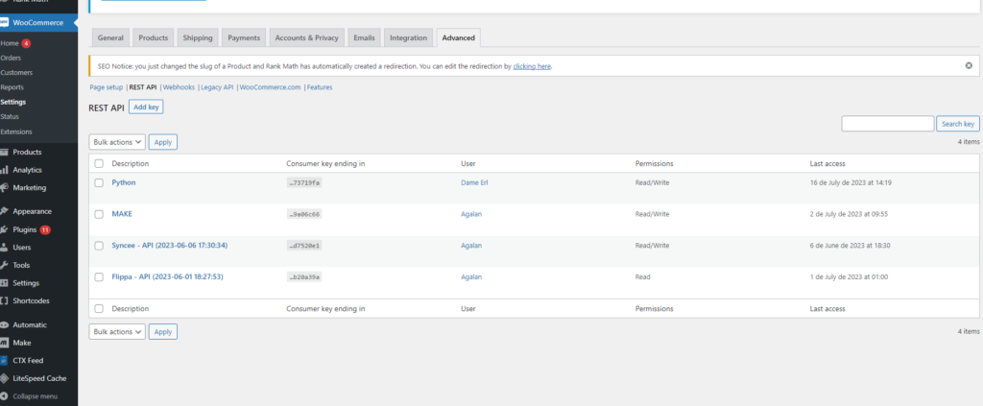Click the Make sidebar icon
Viewport: 983px width, 406px height.
(4, 344)
